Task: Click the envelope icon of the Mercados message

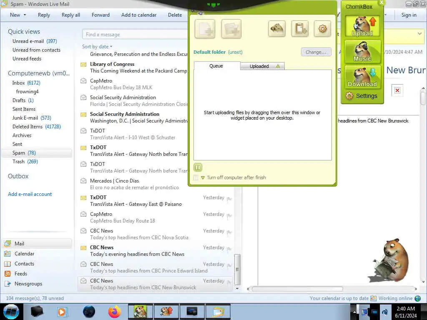Action: tap(83, 181)
